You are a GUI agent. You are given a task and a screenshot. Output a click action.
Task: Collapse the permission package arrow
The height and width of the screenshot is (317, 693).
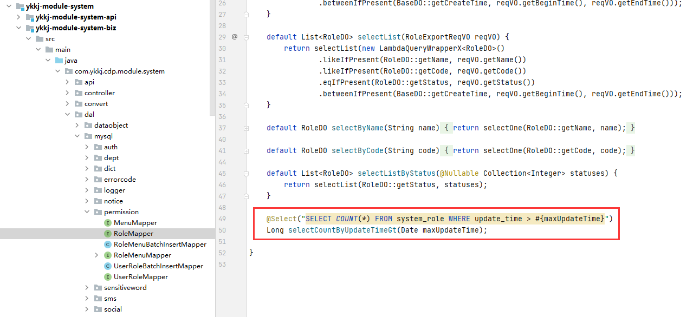pos(87,212)
